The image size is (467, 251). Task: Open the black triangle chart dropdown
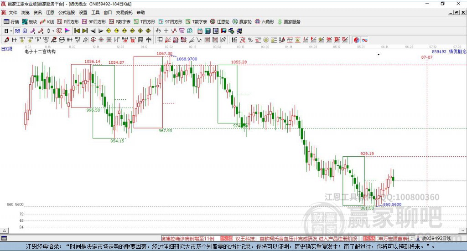tap(379, 54)
